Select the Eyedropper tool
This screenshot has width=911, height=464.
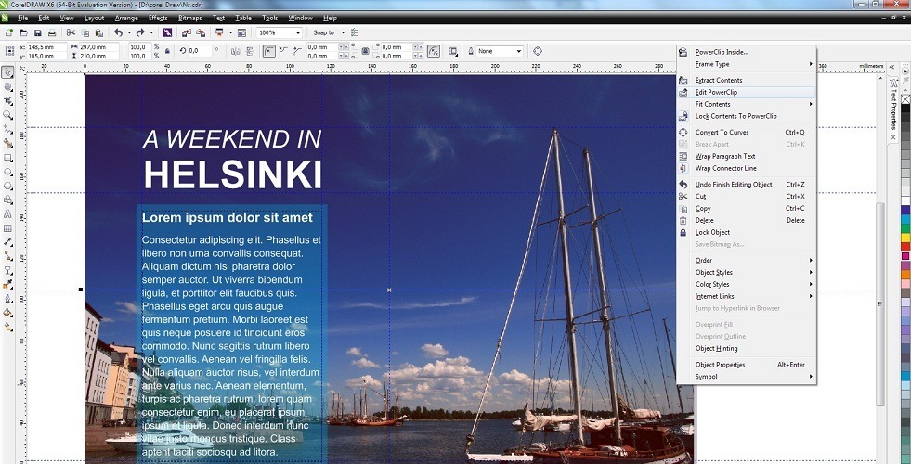[x=7, y=285]
